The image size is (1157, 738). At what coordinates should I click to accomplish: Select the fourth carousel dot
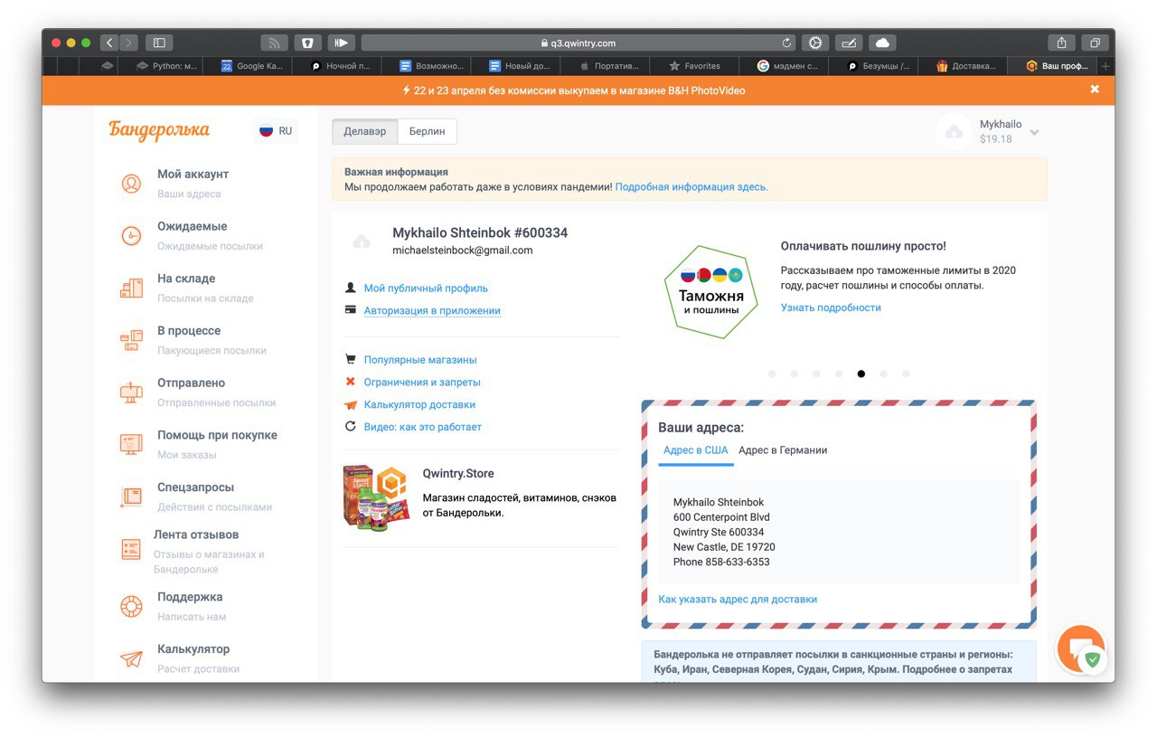[x=839, y=374]
